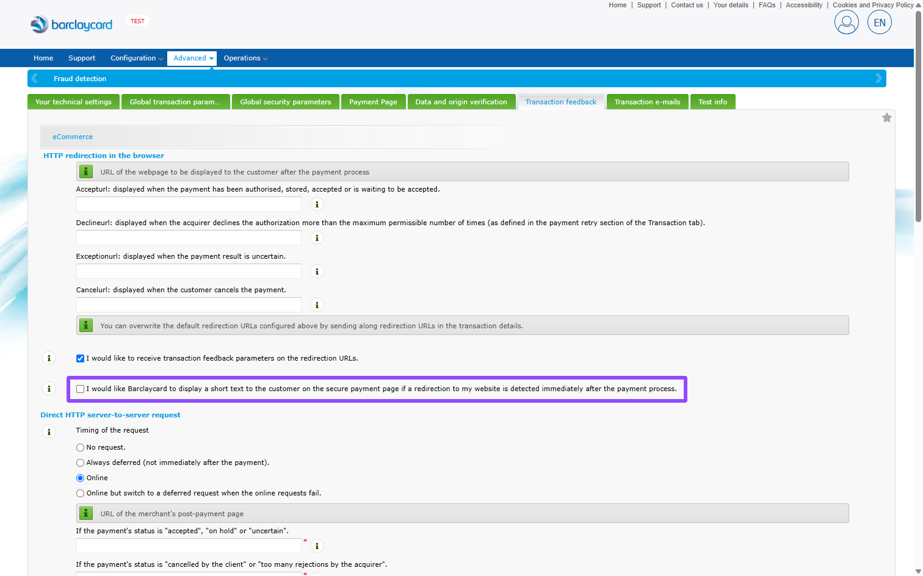Image resolution: width=923 pixels, height=576 pixels.
Task: Select Online but switch to deferred radio
Action: pyautogui.click(x=80, y=493)
